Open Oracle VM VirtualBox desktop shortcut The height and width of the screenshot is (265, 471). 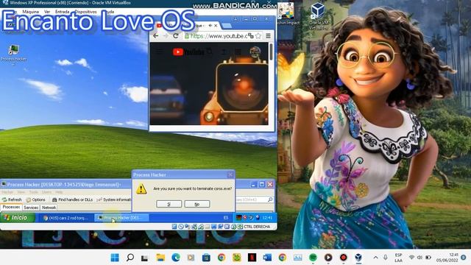tap(319, 16)
